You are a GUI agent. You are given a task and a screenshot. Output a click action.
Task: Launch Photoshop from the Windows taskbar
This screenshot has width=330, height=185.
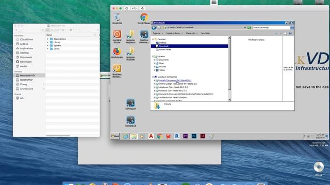tap(194, 136)
